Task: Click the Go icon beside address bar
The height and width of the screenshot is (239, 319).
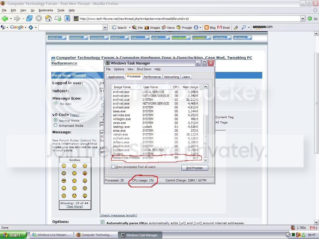Action: click(x=310, y=19)
